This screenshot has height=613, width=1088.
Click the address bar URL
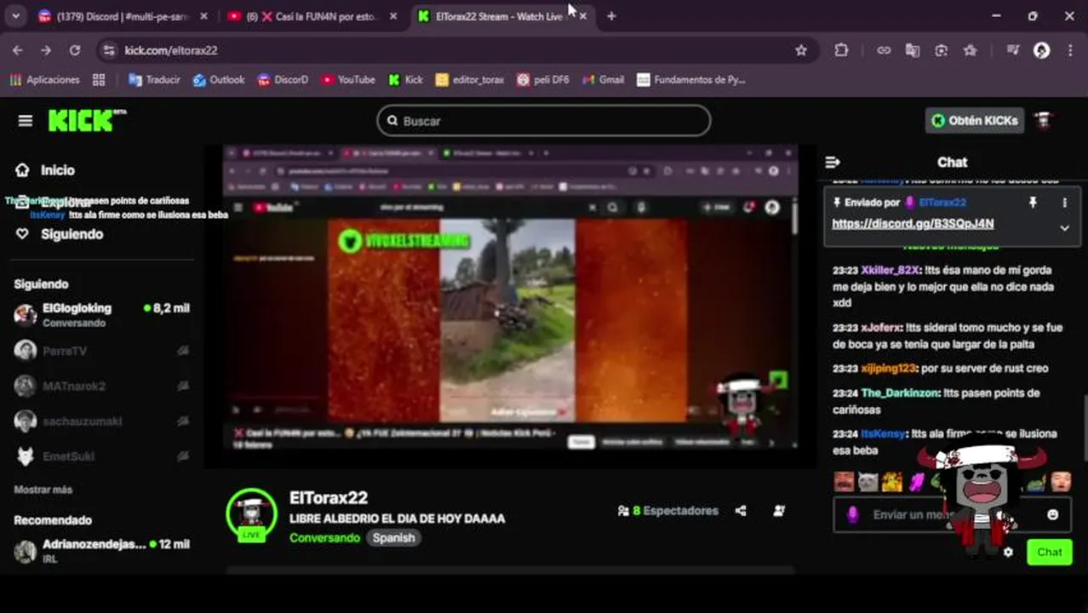pos(171,51)
